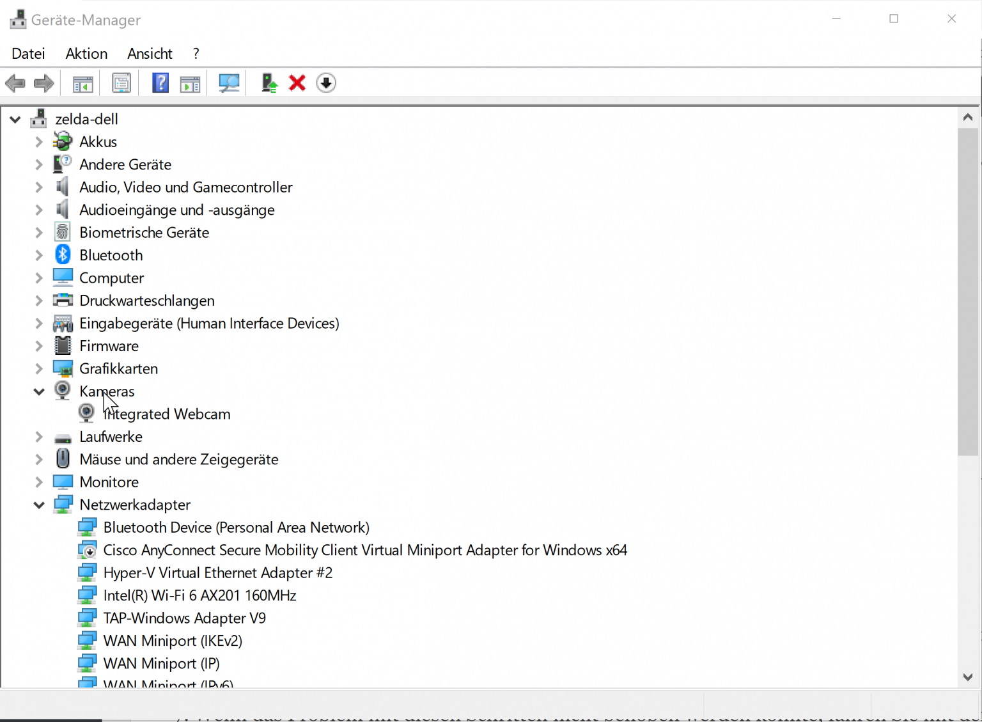982x722 pixels.
Task: Click the Scan for hardware changes icon
Action: (x=229, y=82)
